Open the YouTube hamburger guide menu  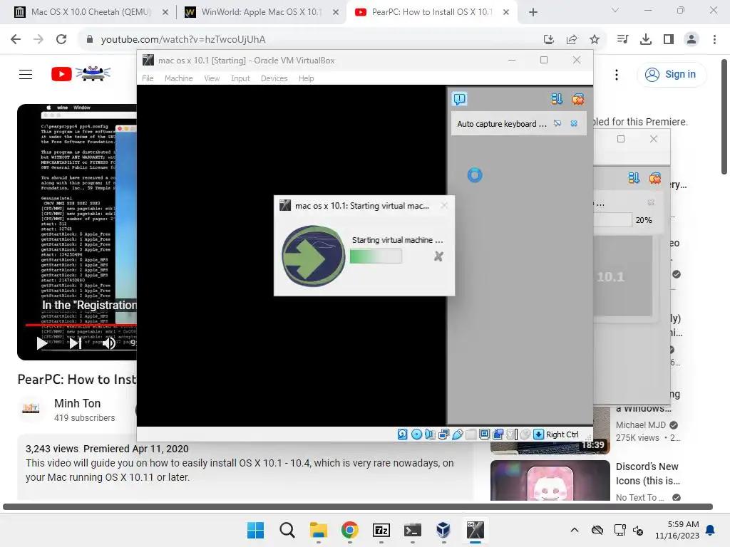tap(26, 74)
